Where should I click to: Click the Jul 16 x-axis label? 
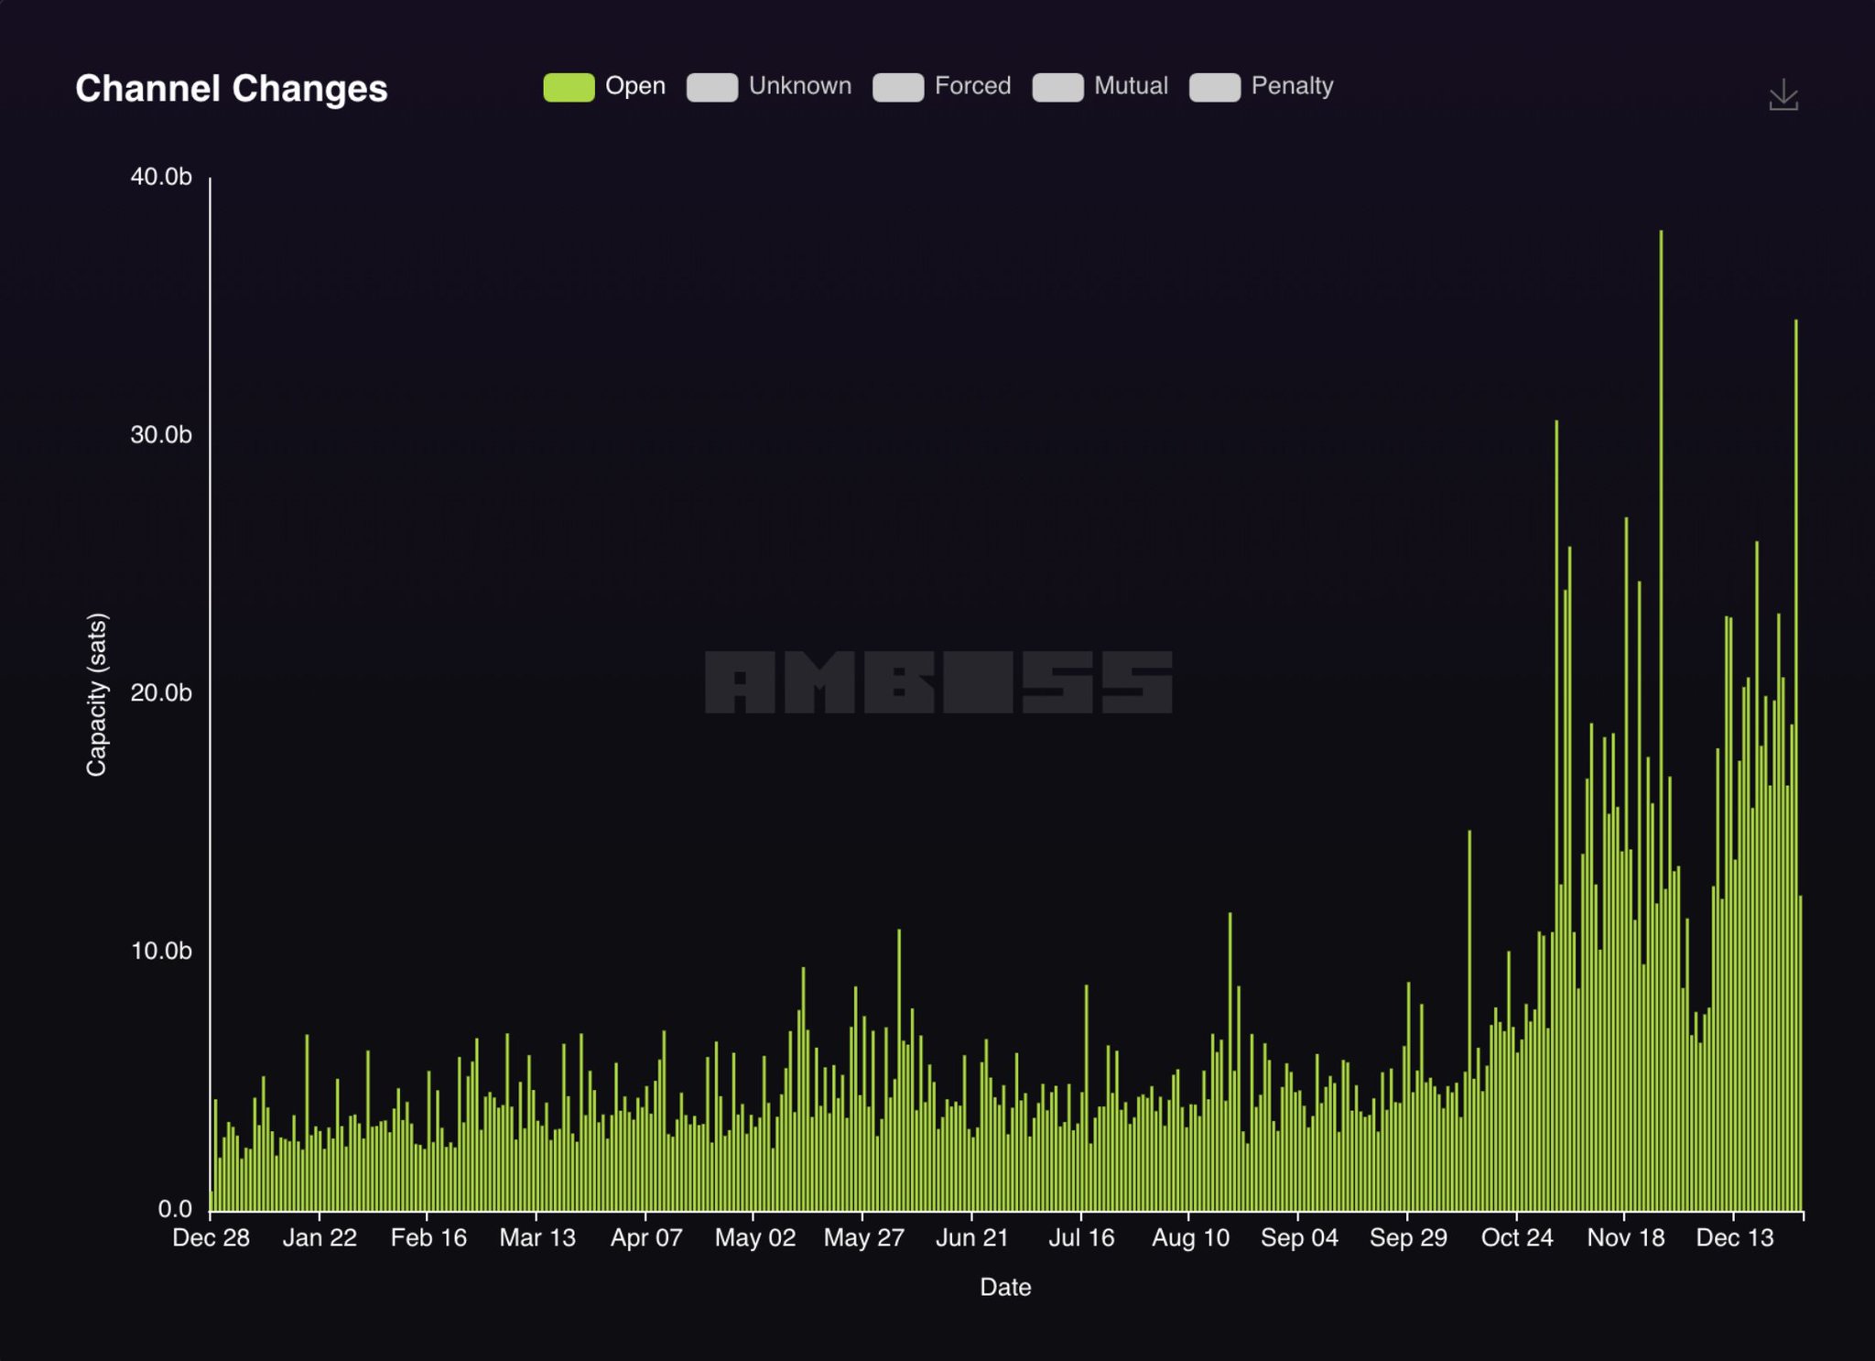[x=1081, y=1238]
